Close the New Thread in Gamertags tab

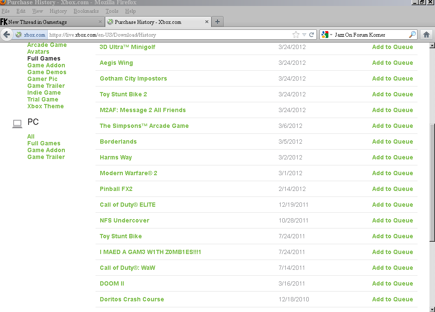point(100,22)
